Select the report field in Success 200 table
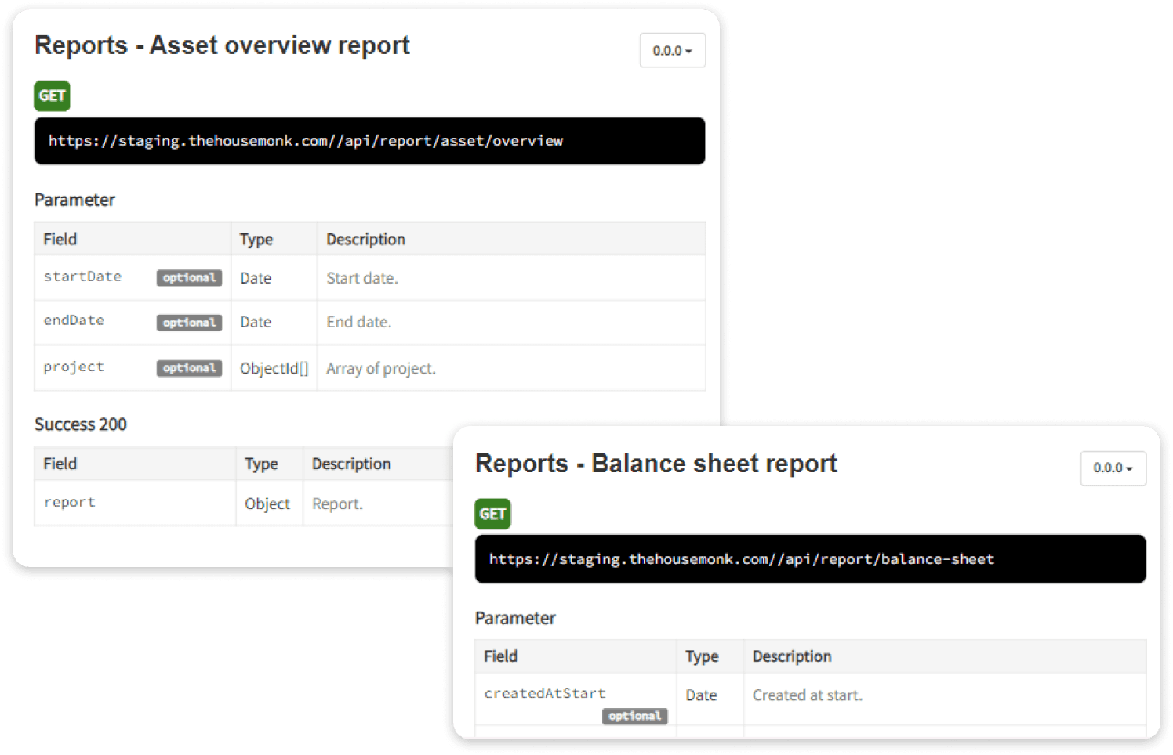The image size is (1173, 755). pyautogui.click(x=70, y=502)
